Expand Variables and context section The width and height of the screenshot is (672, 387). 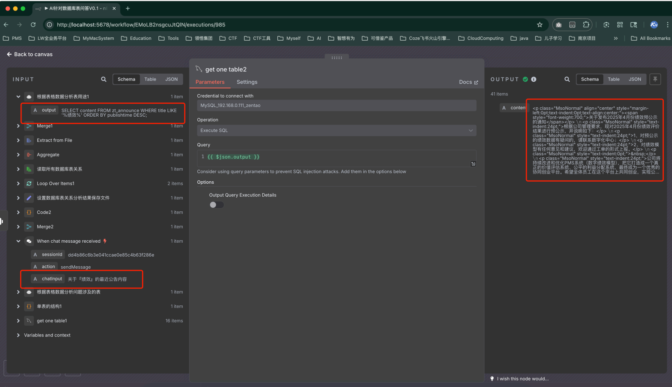pyautogui.click(x=18, y=335)
